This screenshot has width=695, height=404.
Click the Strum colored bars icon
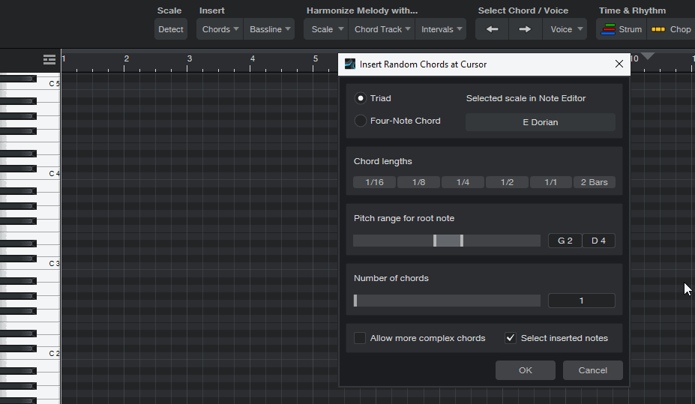[x=608, y=29]
